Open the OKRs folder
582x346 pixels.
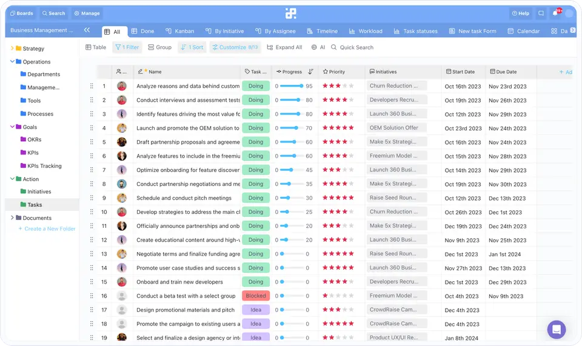(34, 139)
